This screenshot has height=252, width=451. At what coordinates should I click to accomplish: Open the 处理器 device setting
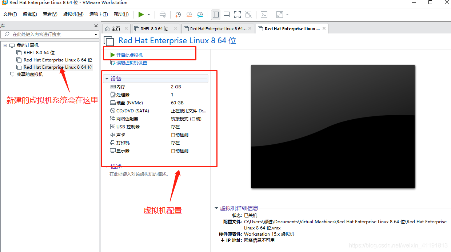123,95
